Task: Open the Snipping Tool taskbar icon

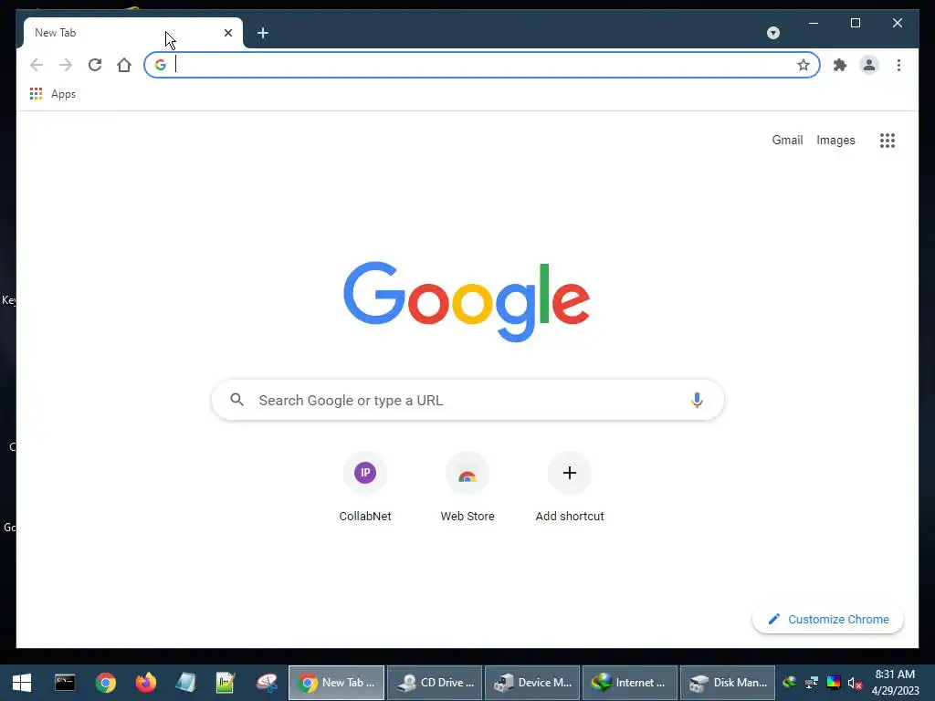Action: tap(267, 683)
